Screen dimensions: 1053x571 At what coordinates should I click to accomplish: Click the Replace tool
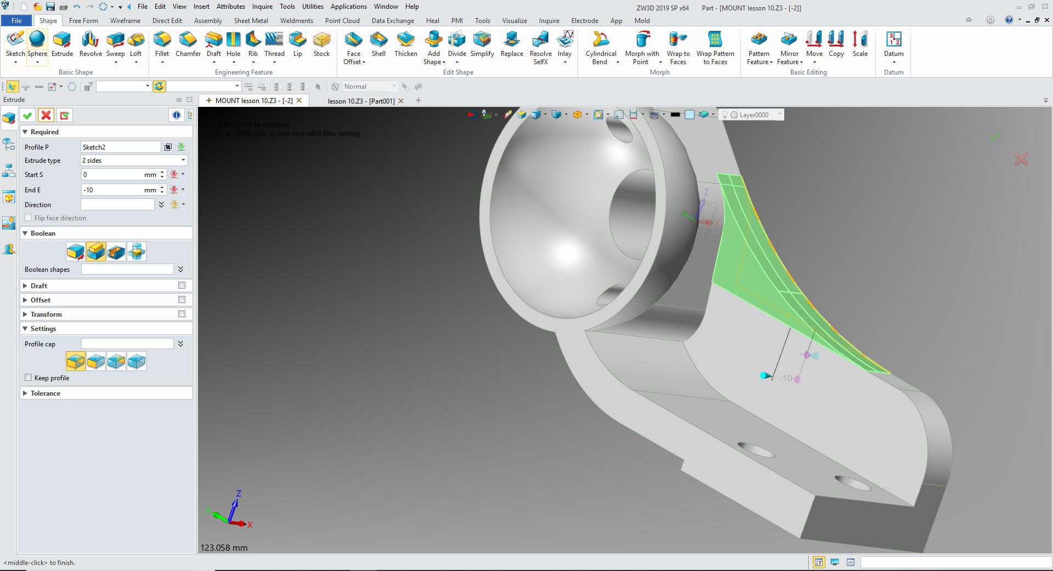512,44
